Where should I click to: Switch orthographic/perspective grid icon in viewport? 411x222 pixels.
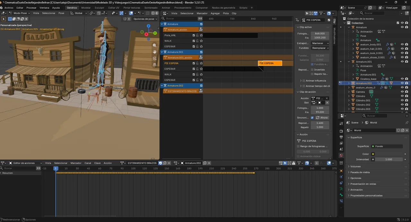tap(154, 64)
